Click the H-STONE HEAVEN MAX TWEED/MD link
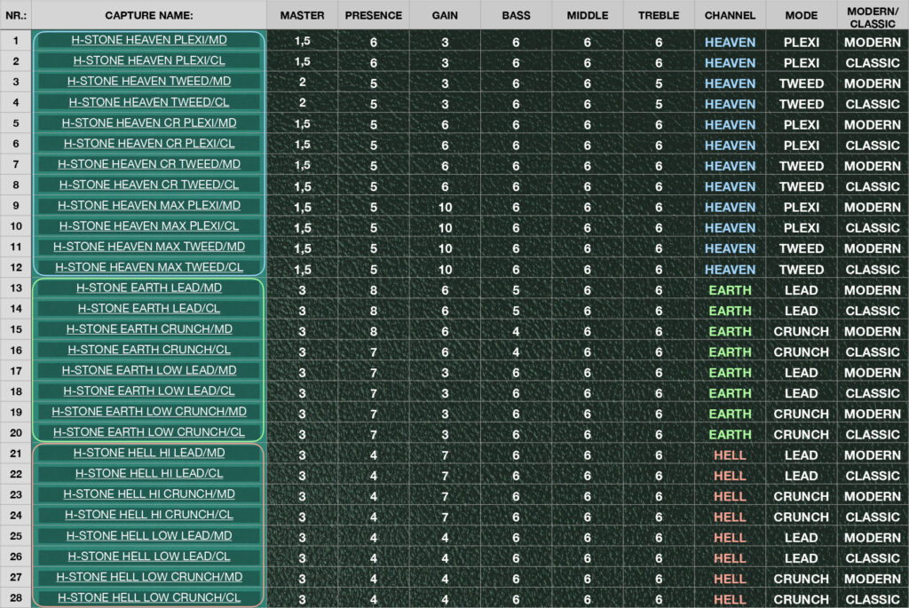Screen dimensions: 909x608 coord(149,247)
